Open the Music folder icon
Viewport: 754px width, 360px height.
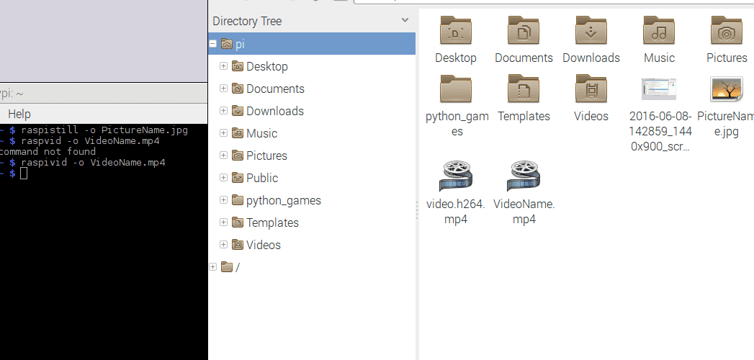tap(659, 32)
